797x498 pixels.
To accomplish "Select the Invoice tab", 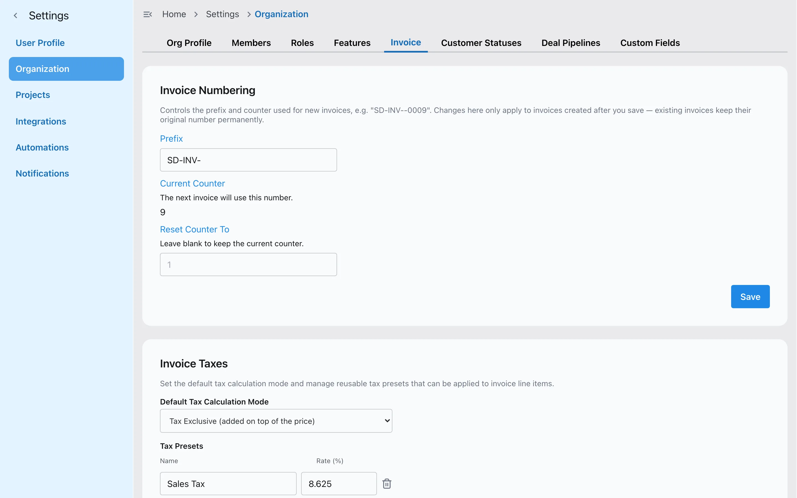I will pyautogui.click(x=406, y=43).
